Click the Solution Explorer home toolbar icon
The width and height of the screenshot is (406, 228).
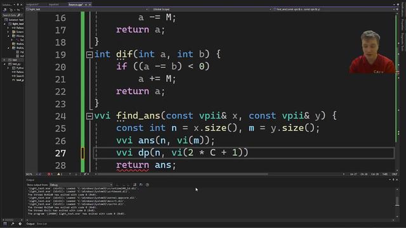click(x=4, y=10)
